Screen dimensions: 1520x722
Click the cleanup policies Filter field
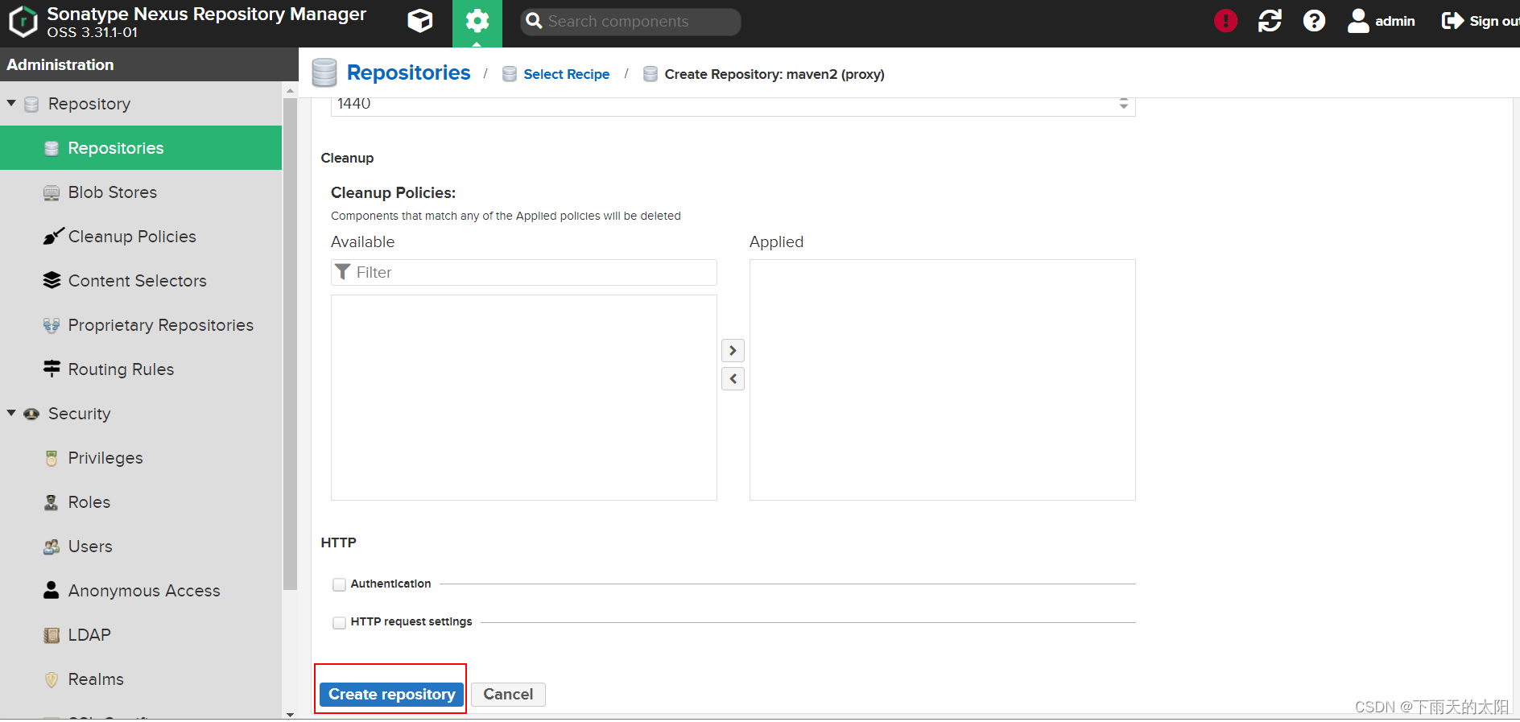click(523, 272)
